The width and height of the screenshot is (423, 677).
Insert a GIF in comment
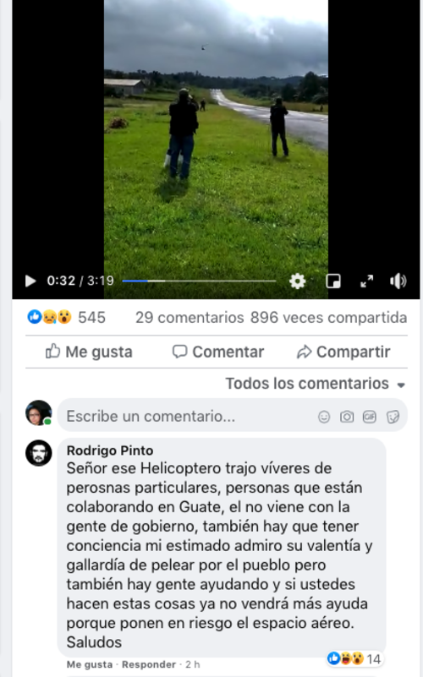[370, 417]
